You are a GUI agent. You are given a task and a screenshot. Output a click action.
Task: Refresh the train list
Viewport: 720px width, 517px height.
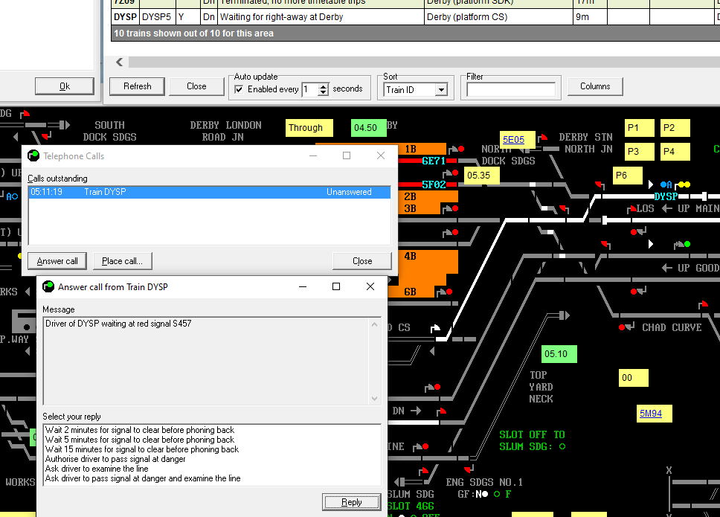click(138, 86)
